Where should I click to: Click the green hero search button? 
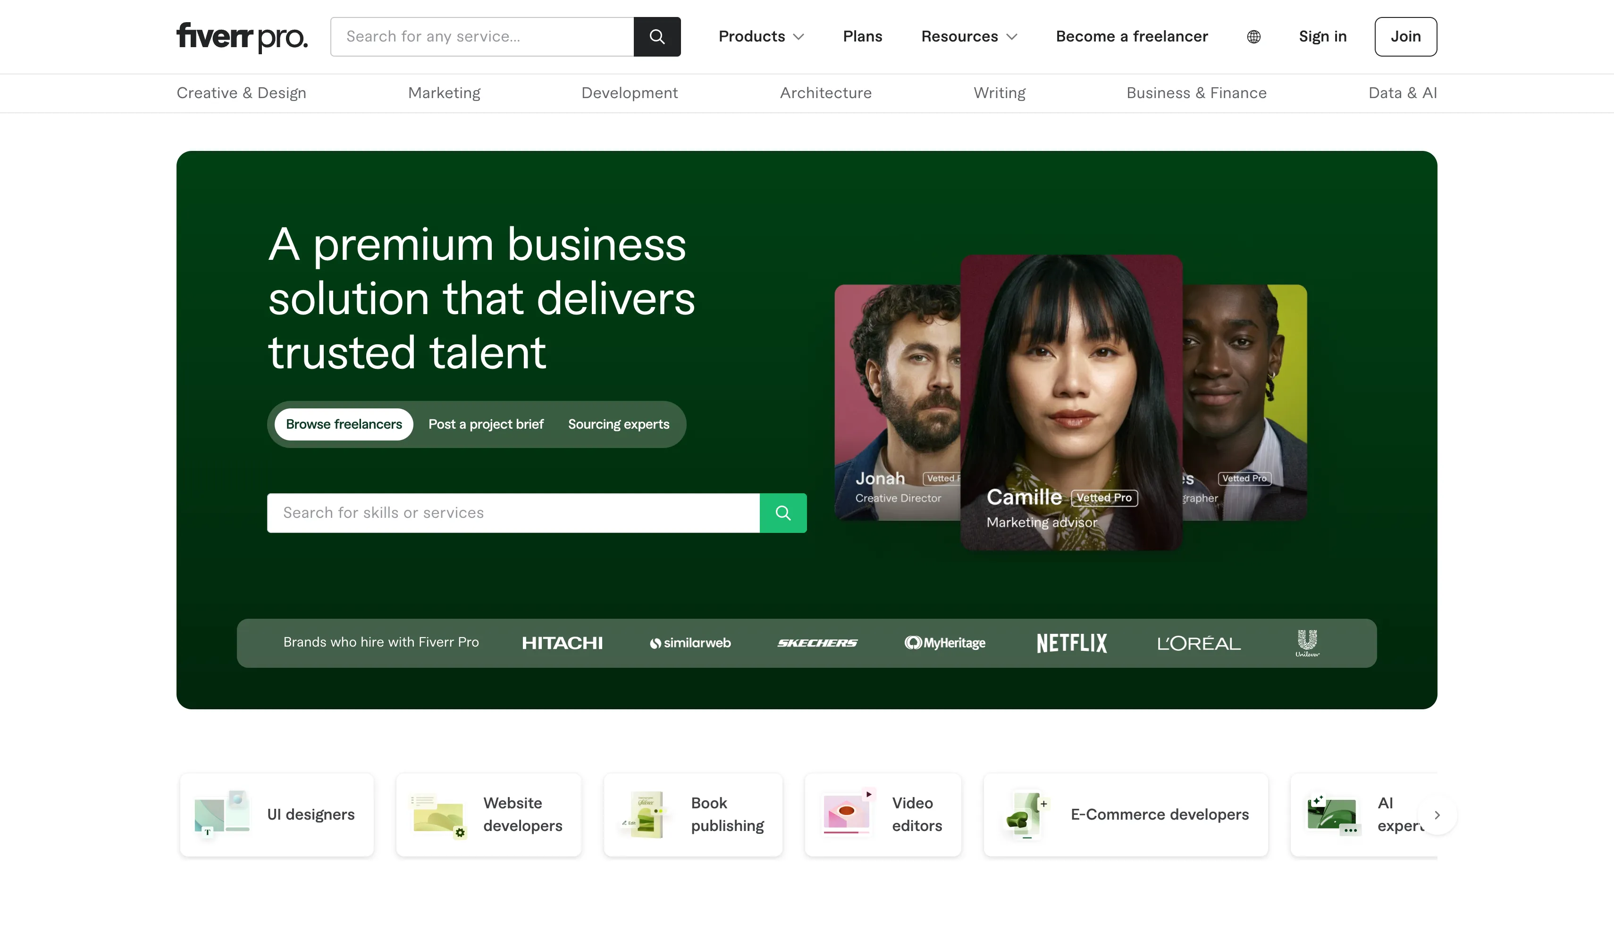[782, 513]
